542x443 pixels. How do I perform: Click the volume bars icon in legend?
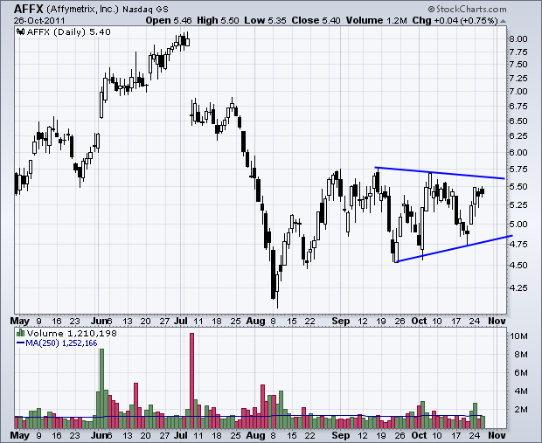point(20,333)
